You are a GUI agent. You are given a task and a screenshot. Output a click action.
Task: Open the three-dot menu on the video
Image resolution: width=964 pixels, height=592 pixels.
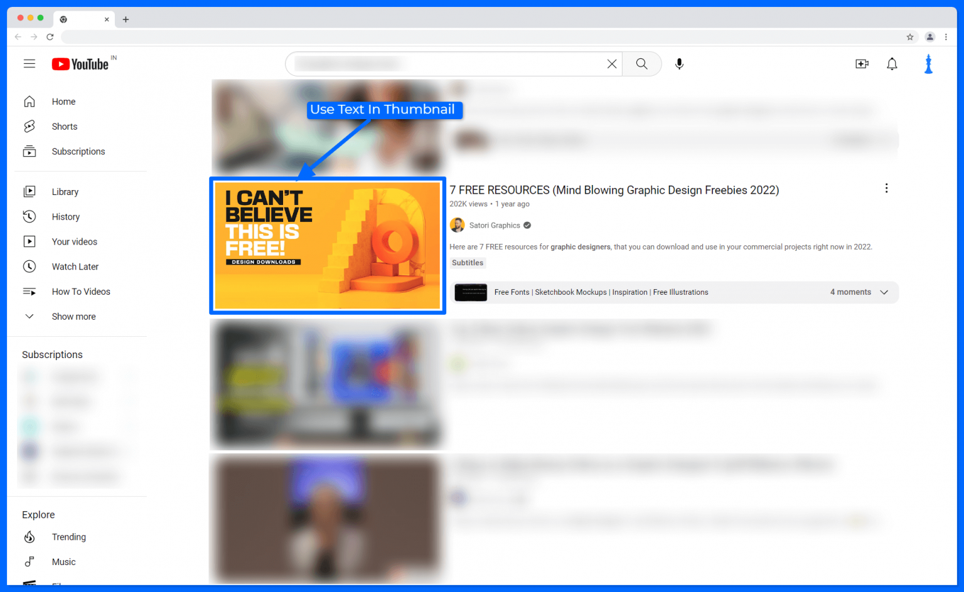[x=886, y=188]
